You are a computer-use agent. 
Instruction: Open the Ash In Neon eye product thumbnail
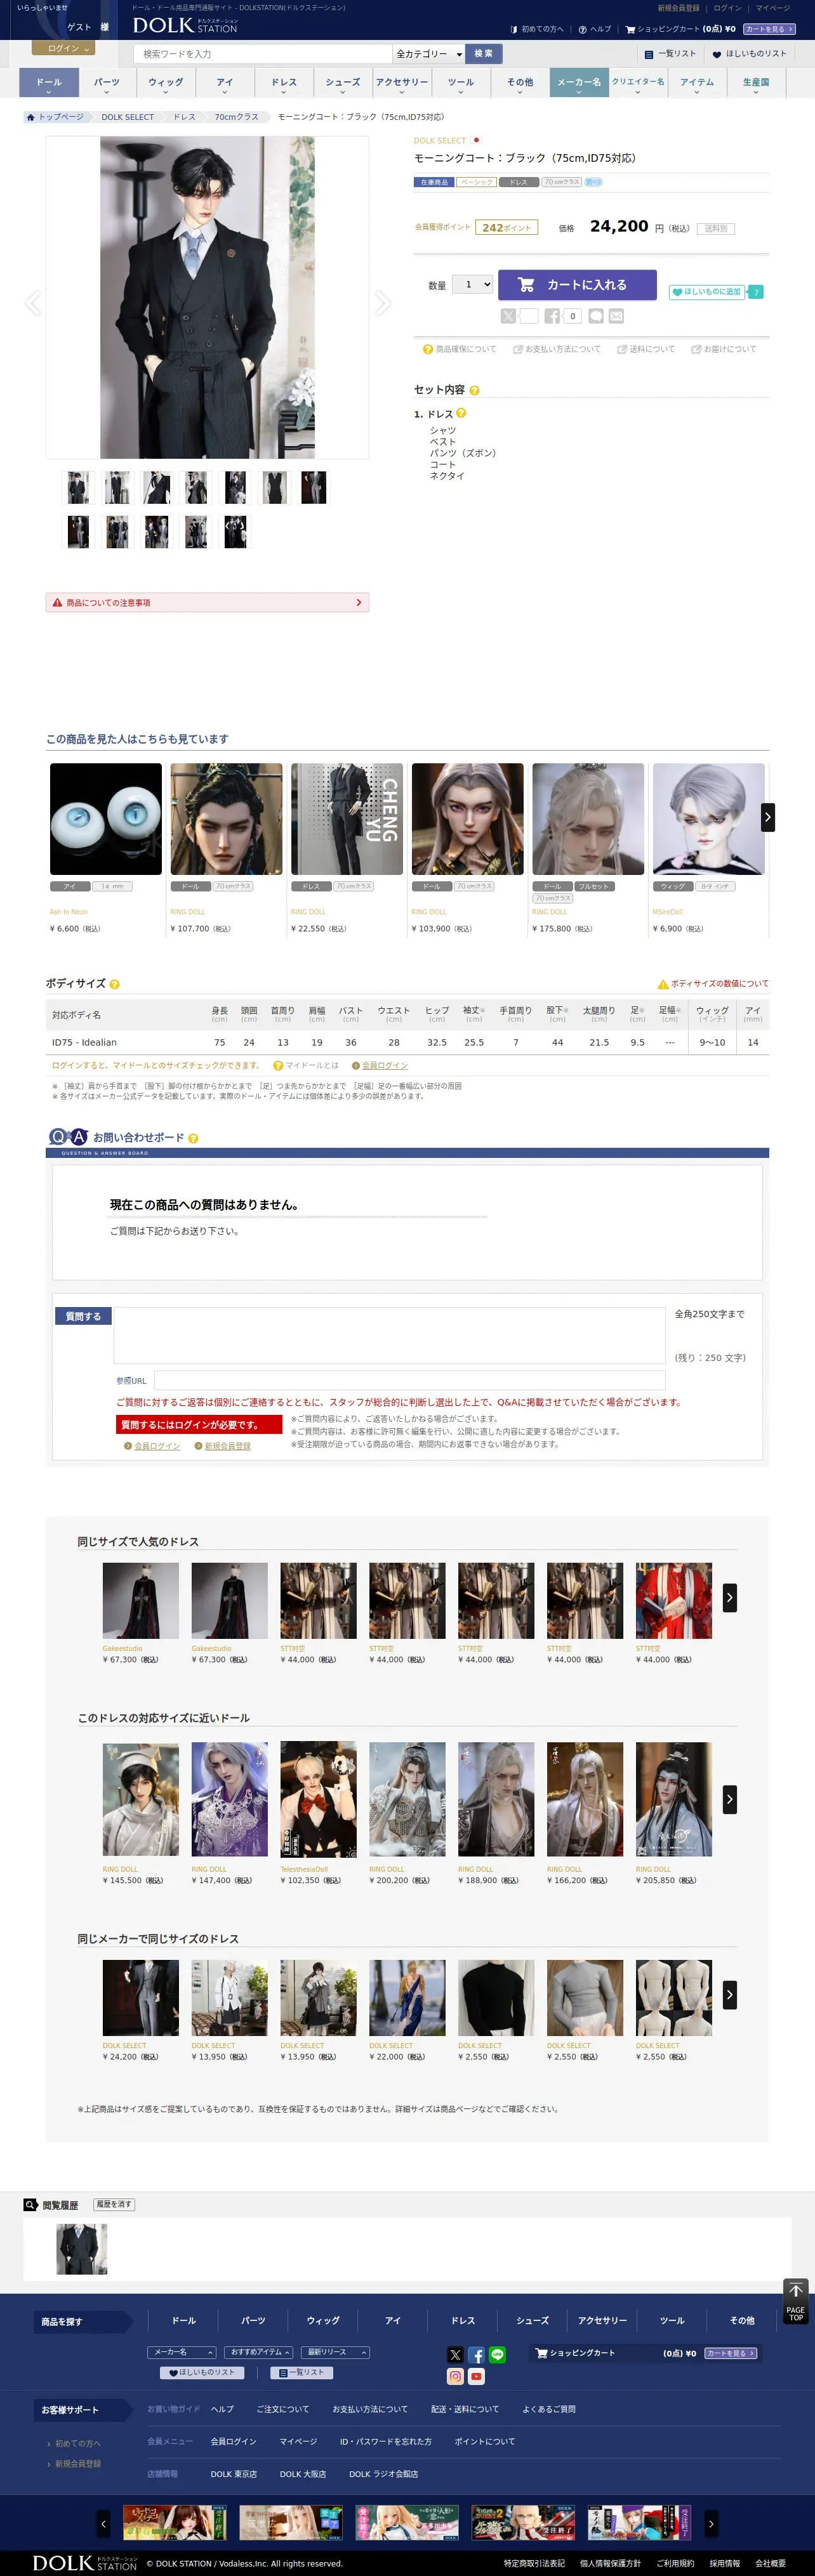point(106,819)
